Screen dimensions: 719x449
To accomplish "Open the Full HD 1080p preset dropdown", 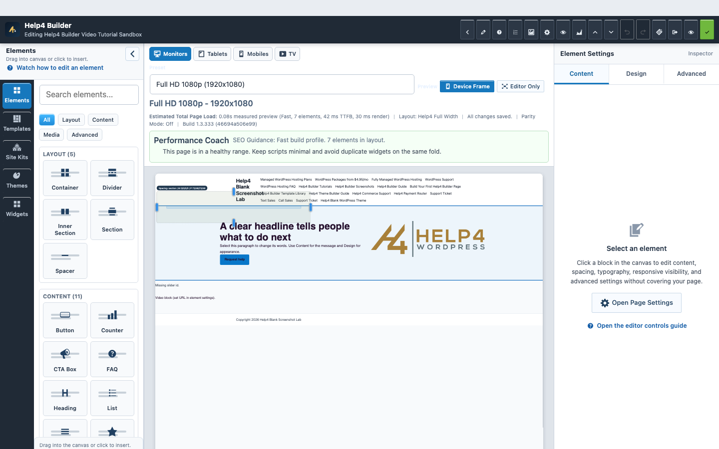I will pyautogui.click(x=282, y=84).
